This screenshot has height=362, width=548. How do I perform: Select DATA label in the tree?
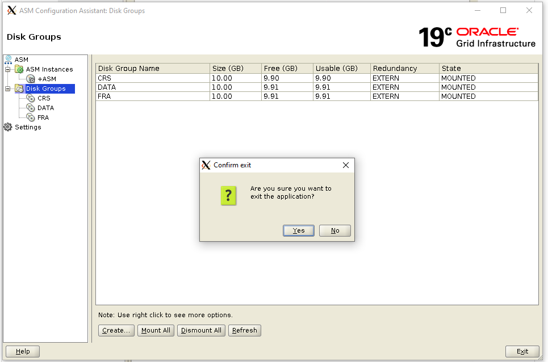tap(46, 108)
